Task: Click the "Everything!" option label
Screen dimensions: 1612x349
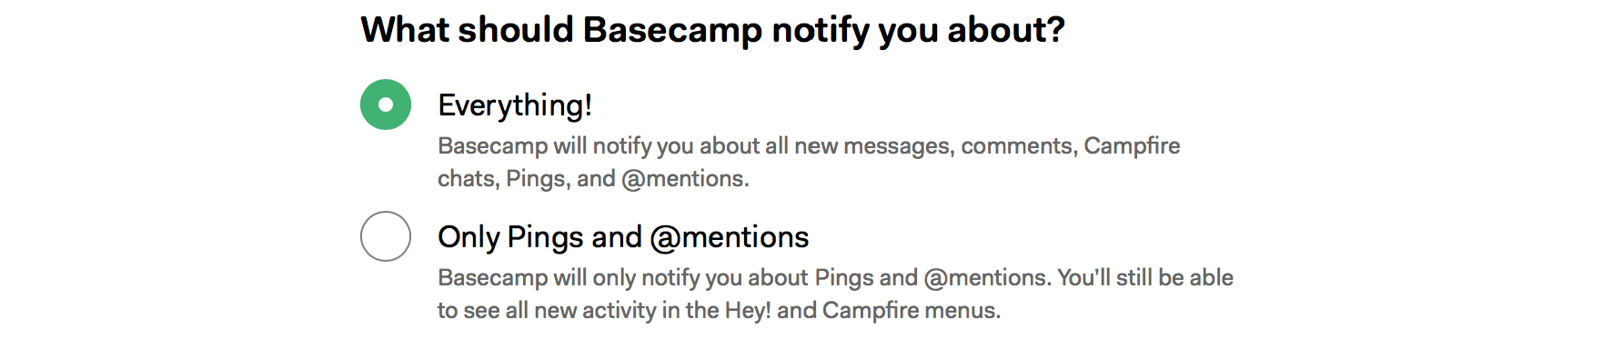Action: pos(515,105)
